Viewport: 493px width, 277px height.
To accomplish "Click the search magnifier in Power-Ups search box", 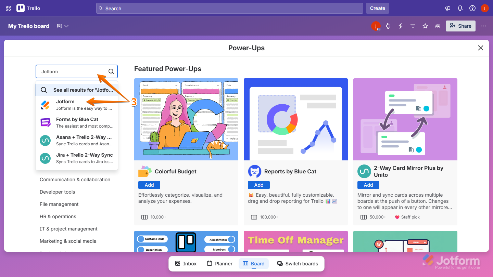I will point(111,71).
